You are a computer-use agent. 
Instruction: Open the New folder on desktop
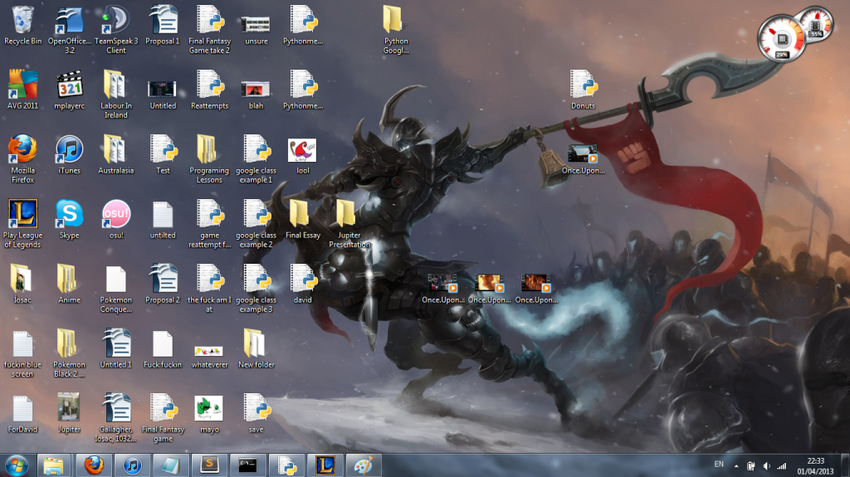(x=254, y=343)
